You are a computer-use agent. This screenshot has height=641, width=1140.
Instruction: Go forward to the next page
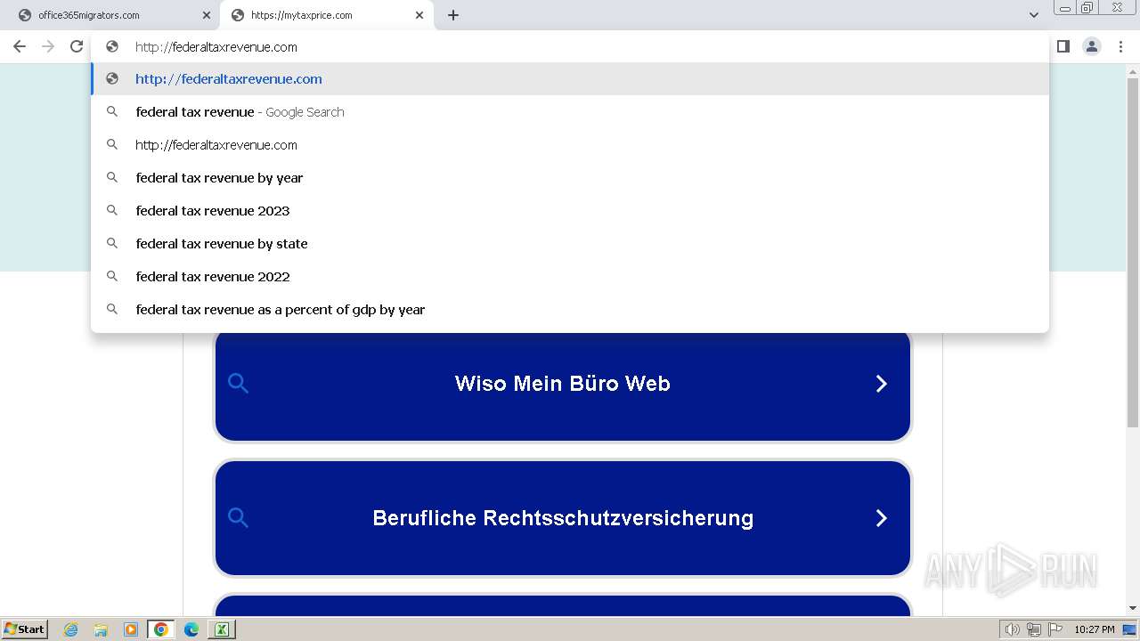pos(48,46)
